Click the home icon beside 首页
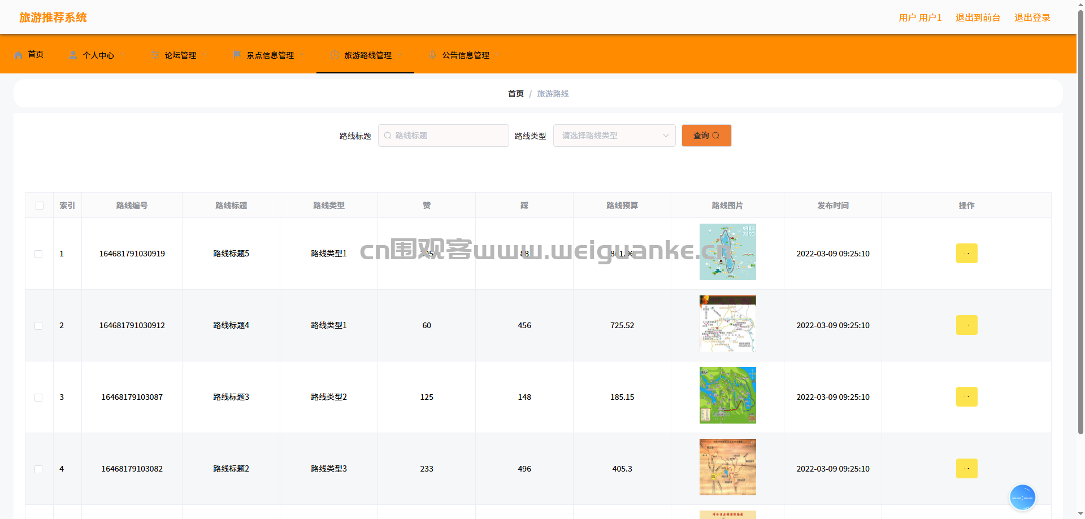This screenshot has width=1085, height=519. 19,55
